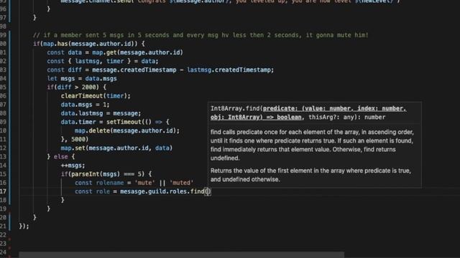Click 'if(diff > 2000)' line
Viewport: 460px width, 258px height.
click(77, 87)
